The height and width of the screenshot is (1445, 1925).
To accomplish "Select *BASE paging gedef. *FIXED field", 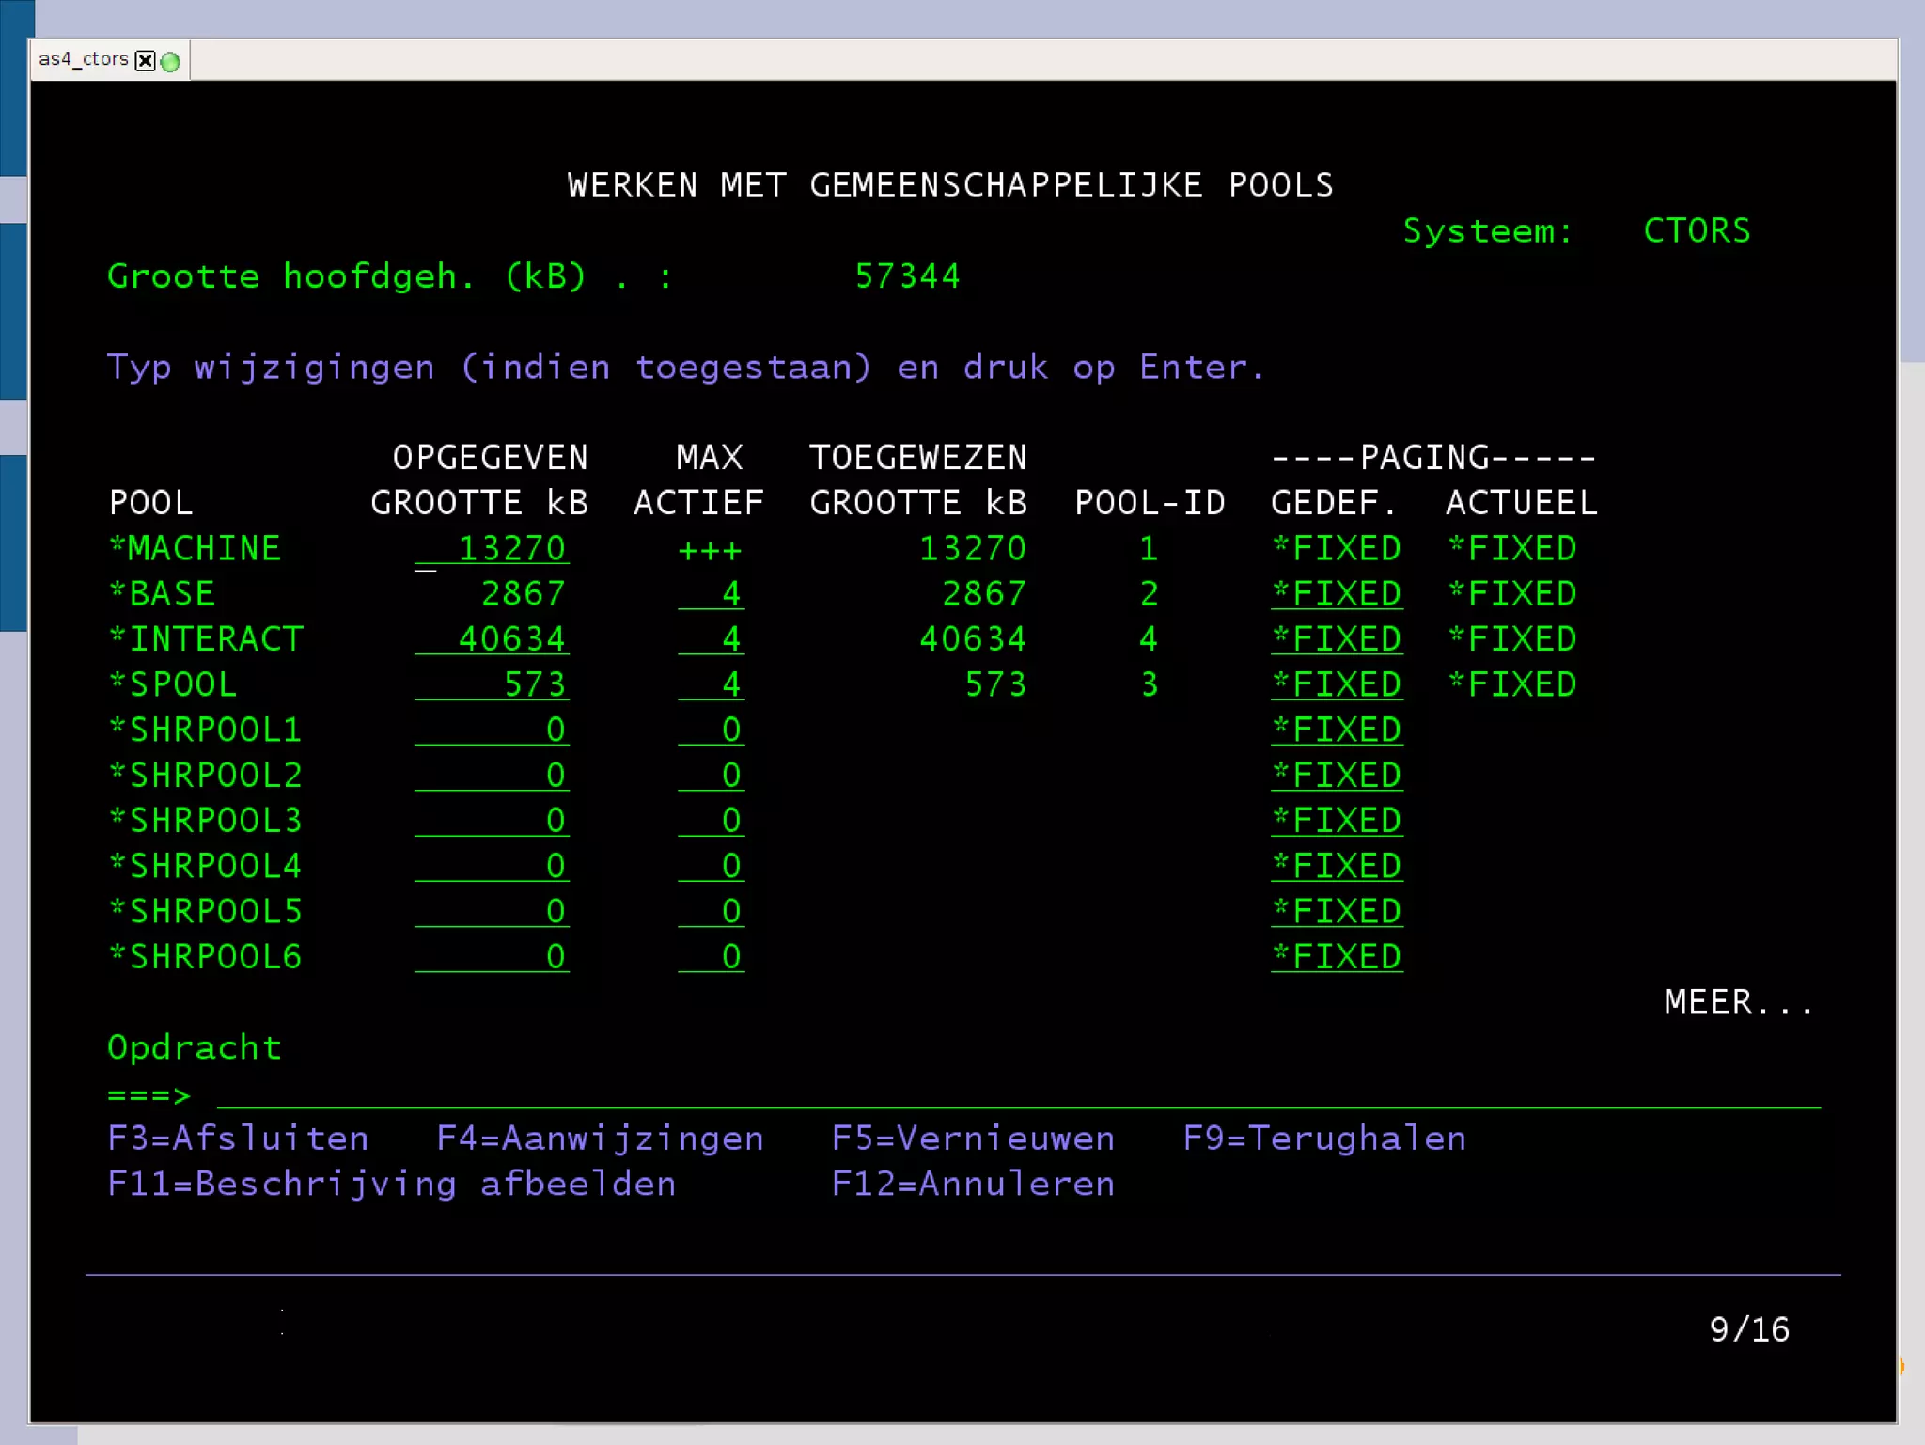I will click(1337, 594).
